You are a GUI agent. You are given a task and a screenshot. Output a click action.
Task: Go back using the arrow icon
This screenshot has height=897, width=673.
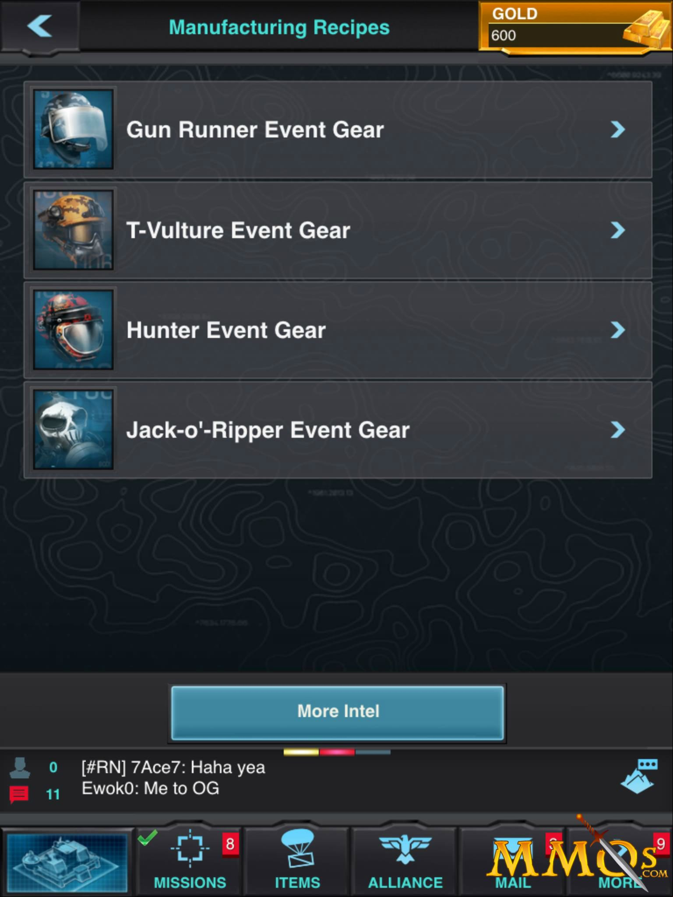point(39,26)
